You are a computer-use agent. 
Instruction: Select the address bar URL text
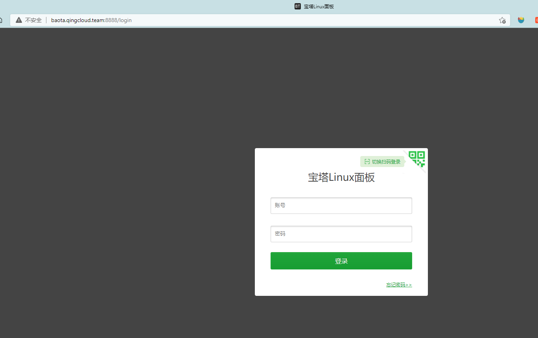(x=91, y=20)
